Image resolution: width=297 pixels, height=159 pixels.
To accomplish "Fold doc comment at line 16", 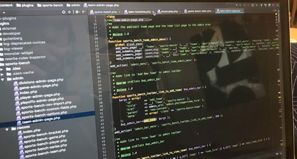I will tap(106, 24).
